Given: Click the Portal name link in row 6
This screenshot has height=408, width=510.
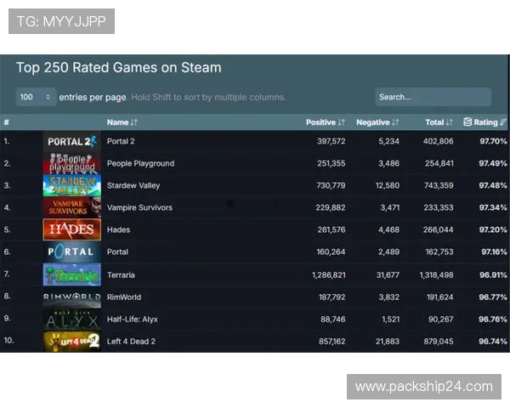Looking at the screenshot, I should click(x=117, y=252).
